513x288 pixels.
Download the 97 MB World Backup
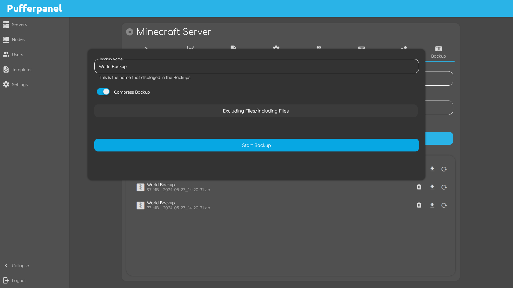point(432,187)
